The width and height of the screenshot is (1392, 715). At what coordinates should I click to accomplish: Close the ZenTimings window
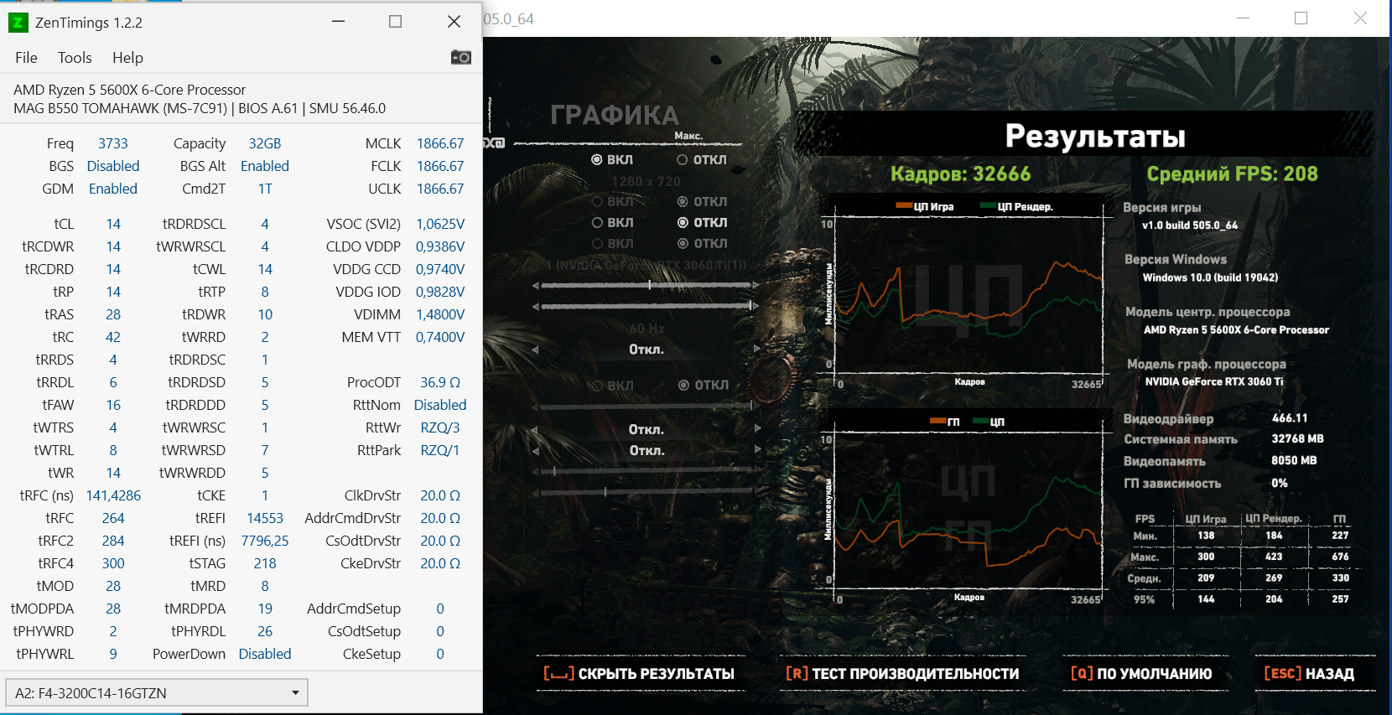click(x=454, y=22)
